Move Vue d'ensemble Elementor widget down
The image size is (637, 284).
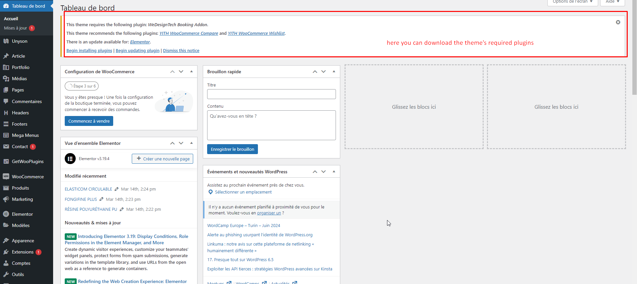tap(181, 143)
